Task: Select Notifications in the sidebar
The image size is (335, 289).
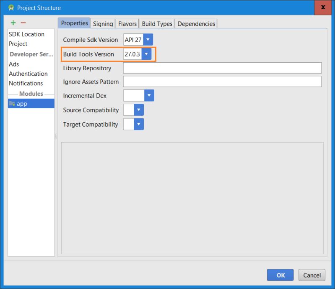Action: [x=31, y=83]
